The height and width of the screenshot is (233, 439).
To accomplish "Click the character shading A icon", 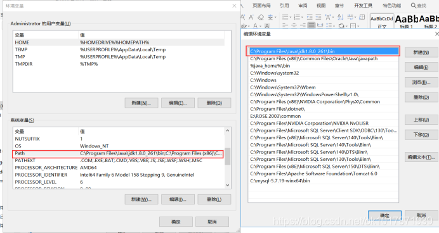I will (267, 25).
